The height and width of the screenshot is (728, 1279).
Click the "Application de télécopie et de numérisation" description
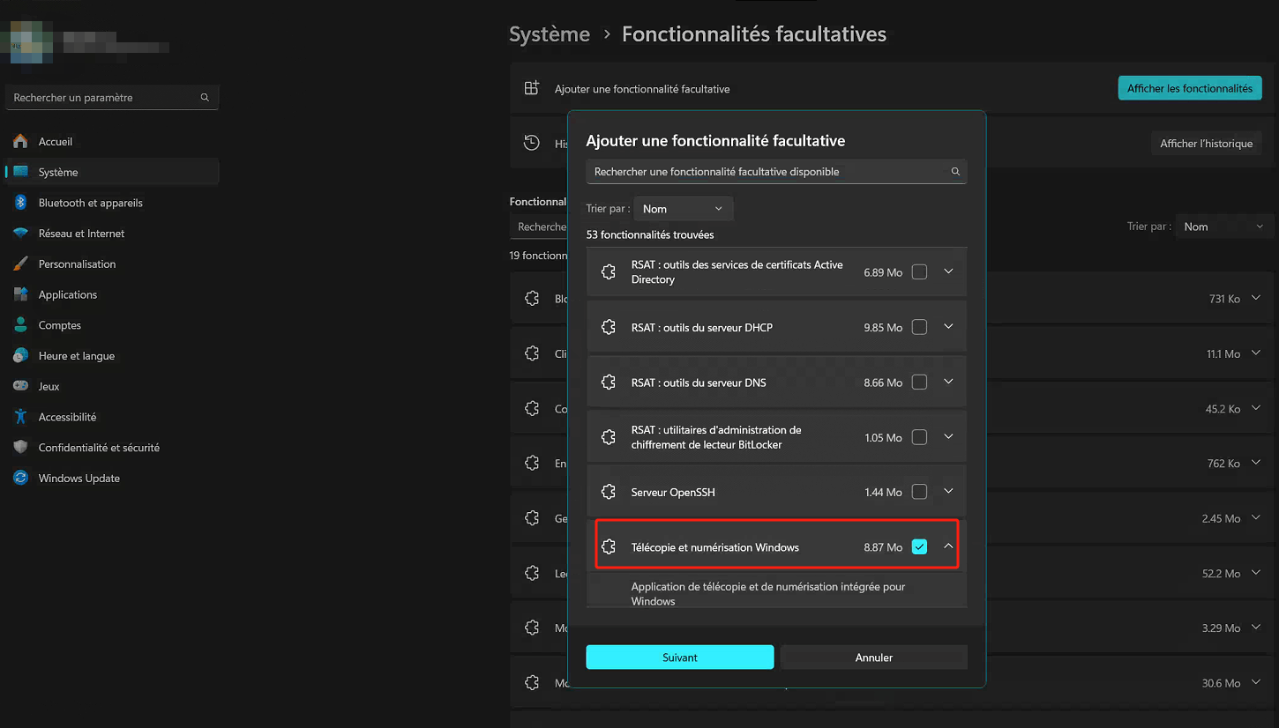coord(768,594)
